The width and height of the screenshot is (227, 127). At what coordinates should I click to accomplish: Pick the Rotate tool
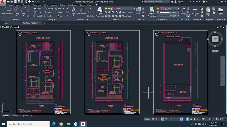tap(48, 9)
